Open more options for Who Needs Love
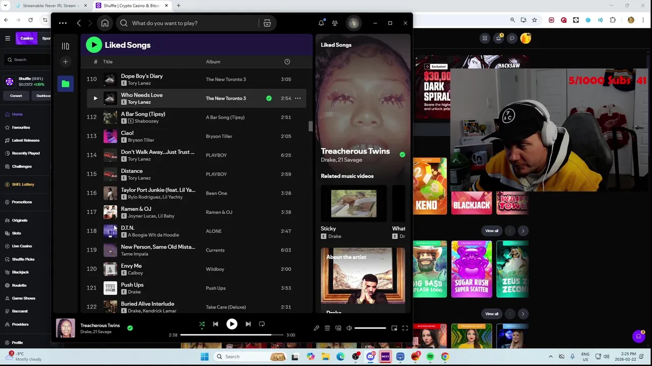This screenshot has width=652, height=366. [298, 98]
